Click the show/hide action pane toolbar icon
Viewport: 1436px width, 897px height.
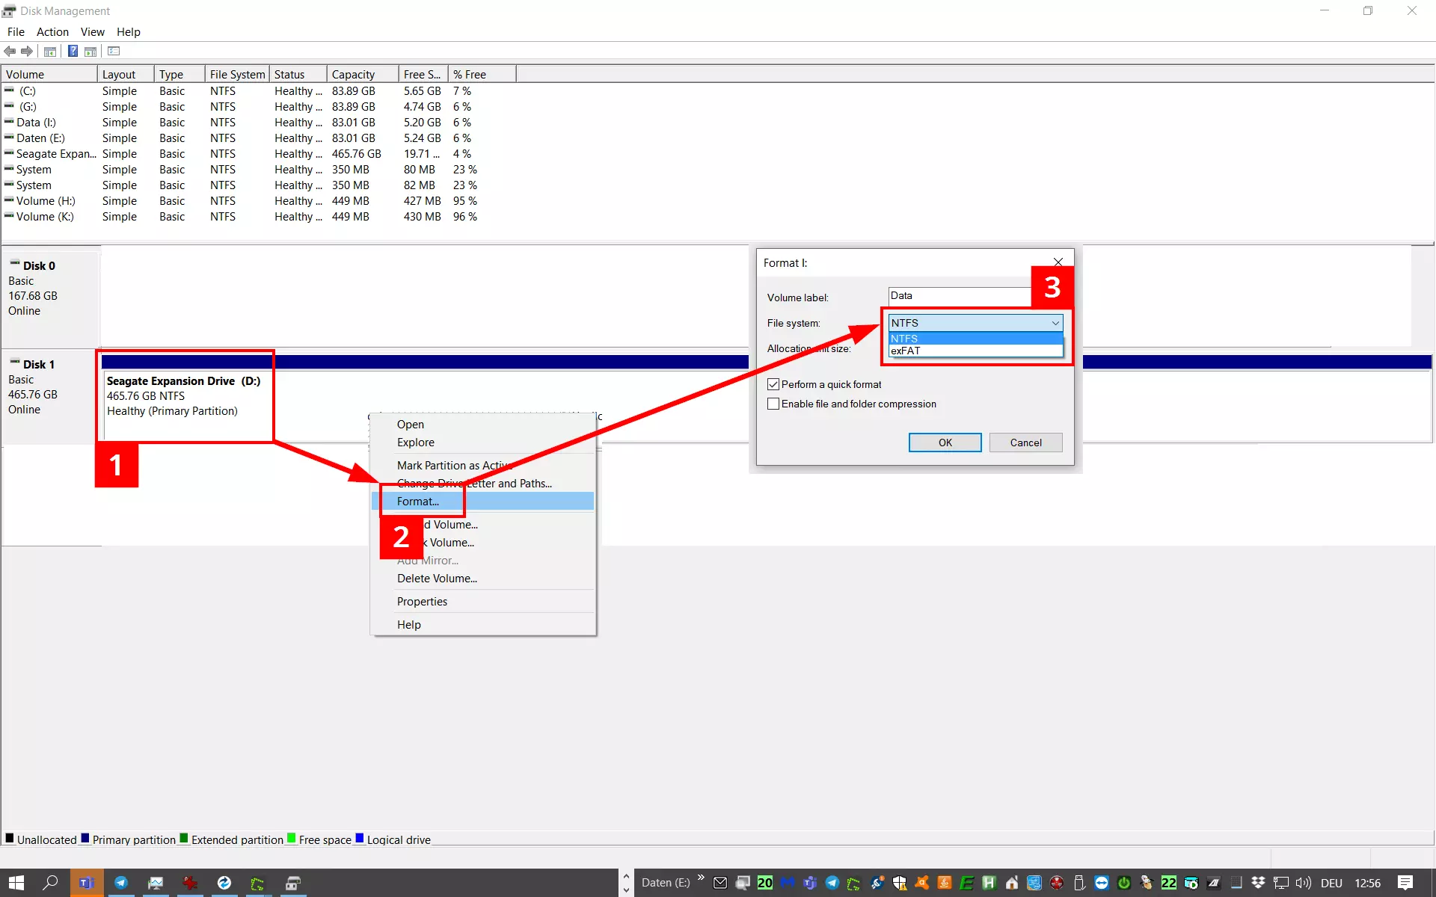(x=90, y=52)
